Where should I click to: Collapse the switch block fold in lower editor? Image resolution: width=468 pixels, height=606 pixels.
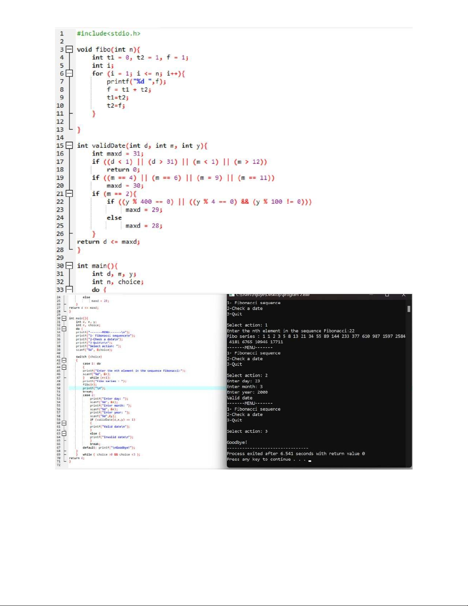(64, 360)
